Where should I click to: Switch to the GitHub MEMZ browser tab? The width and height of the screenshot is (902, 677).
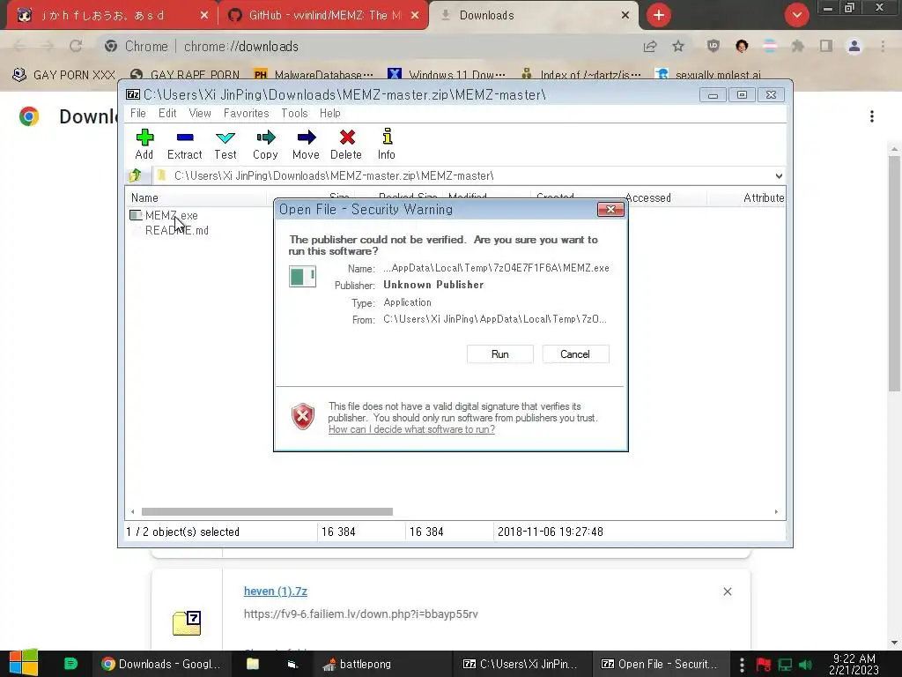323,15
